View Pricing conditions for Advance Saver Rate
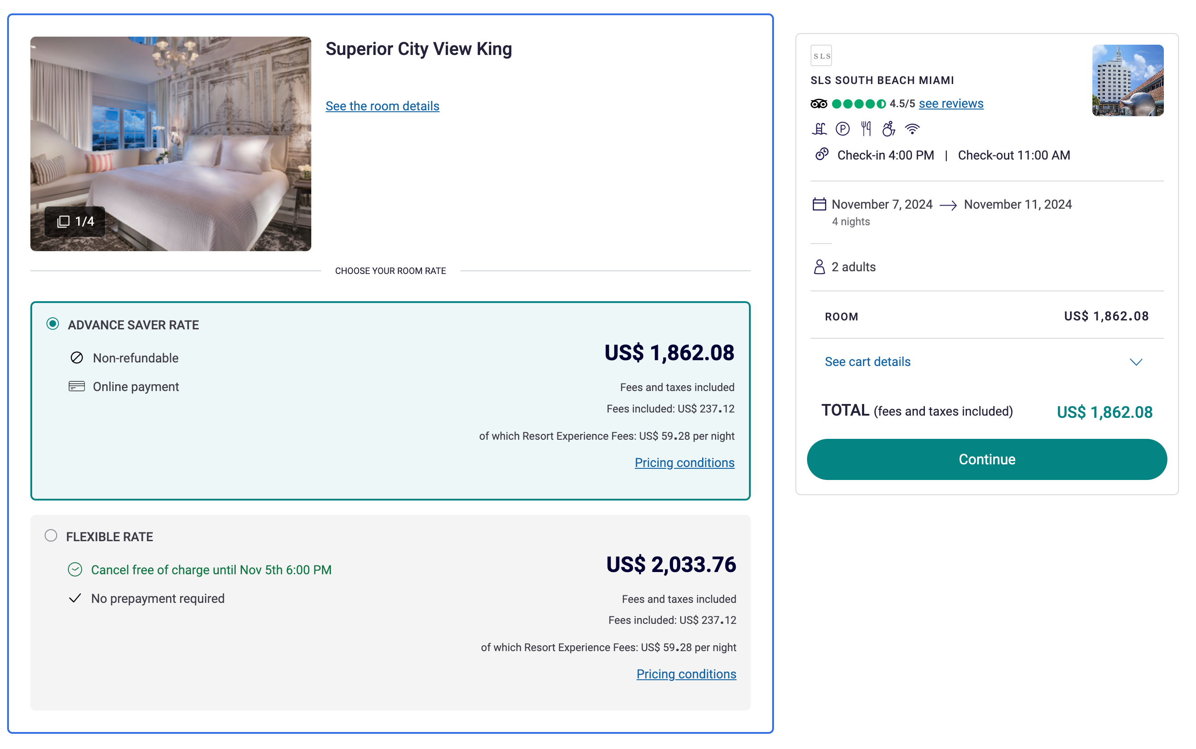The image size is (1196, 749). pyautogui.click(x=684, y=463)
